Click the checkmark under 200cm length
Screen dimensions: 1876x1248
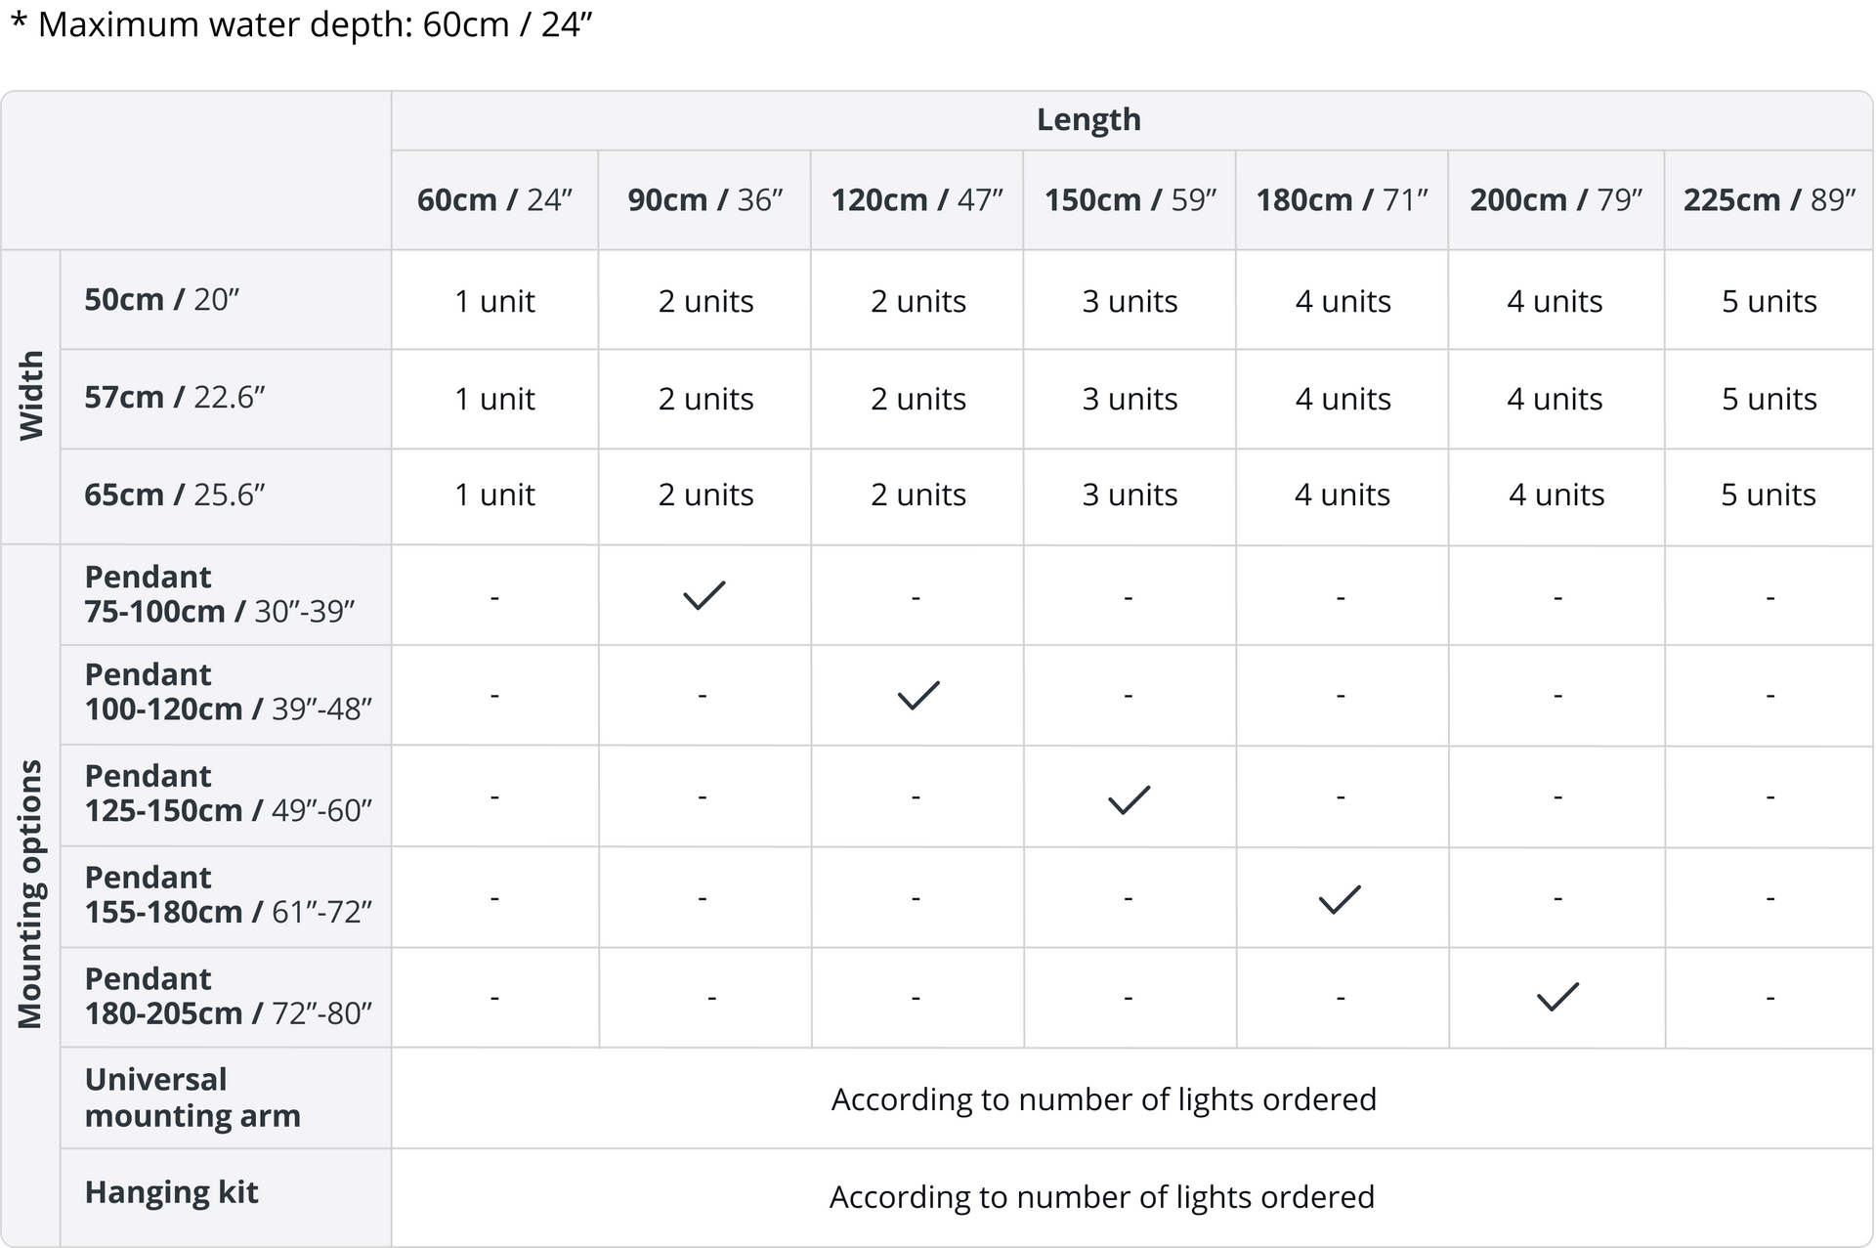click(1556, 997)
